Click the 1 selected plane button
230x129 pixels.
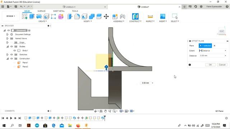tap(205, 46)
